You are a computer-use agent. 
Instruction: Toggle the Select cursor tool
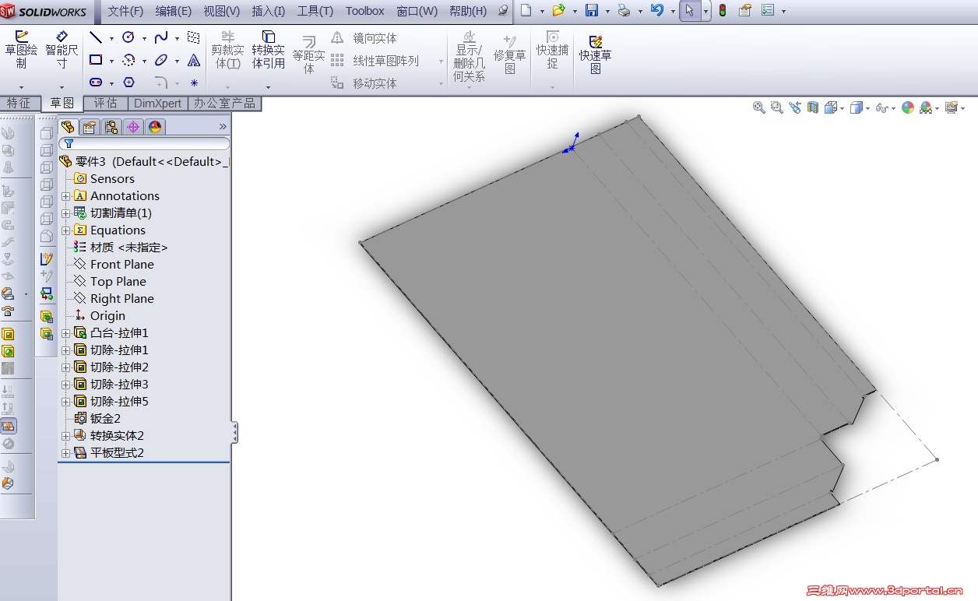coord(689,11)
